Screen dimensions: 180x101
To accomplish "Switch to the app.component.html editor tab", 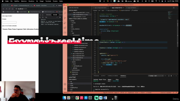I will [x=100, y=8].
